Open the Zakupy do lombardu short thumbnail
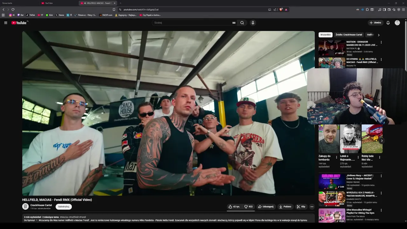The image size is (407, 229). click(x=329, y=139)
